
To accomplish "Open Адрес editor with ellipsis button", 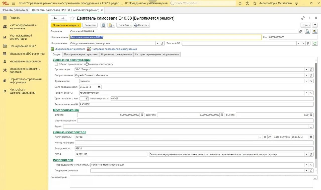I will click(311, 126).
